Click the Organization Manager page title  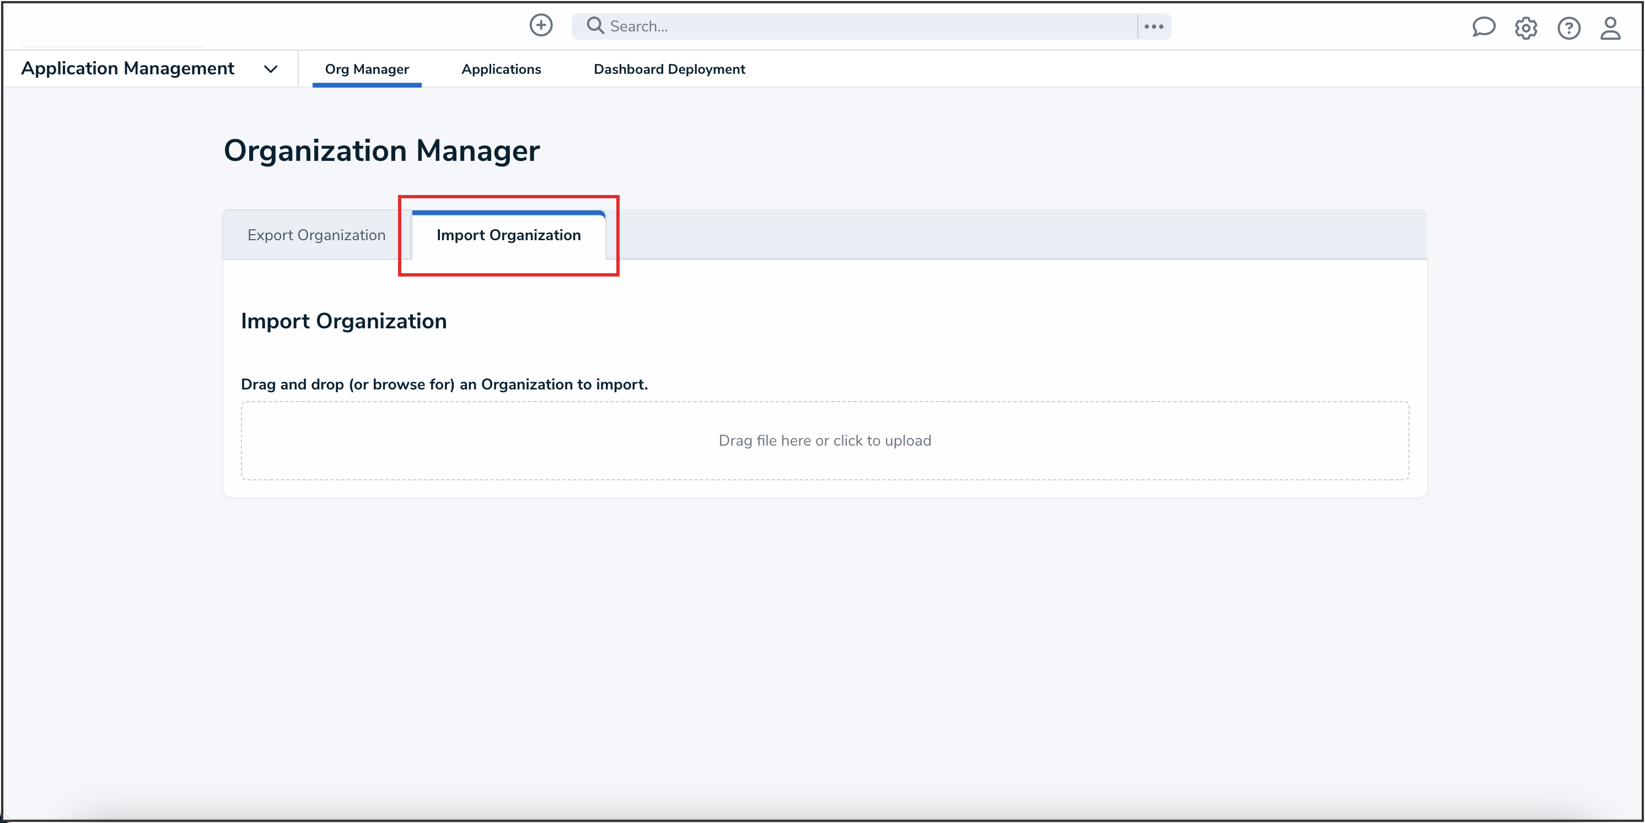[382, 150]
